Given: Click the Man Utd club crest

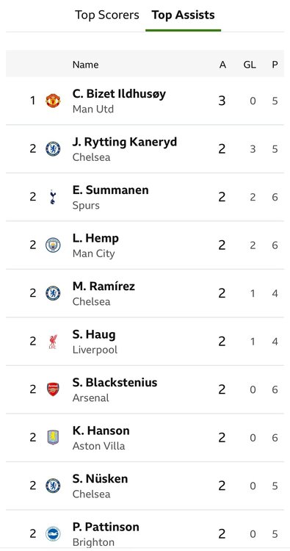Looking at the screenshot, I should (x=53, y=101).
